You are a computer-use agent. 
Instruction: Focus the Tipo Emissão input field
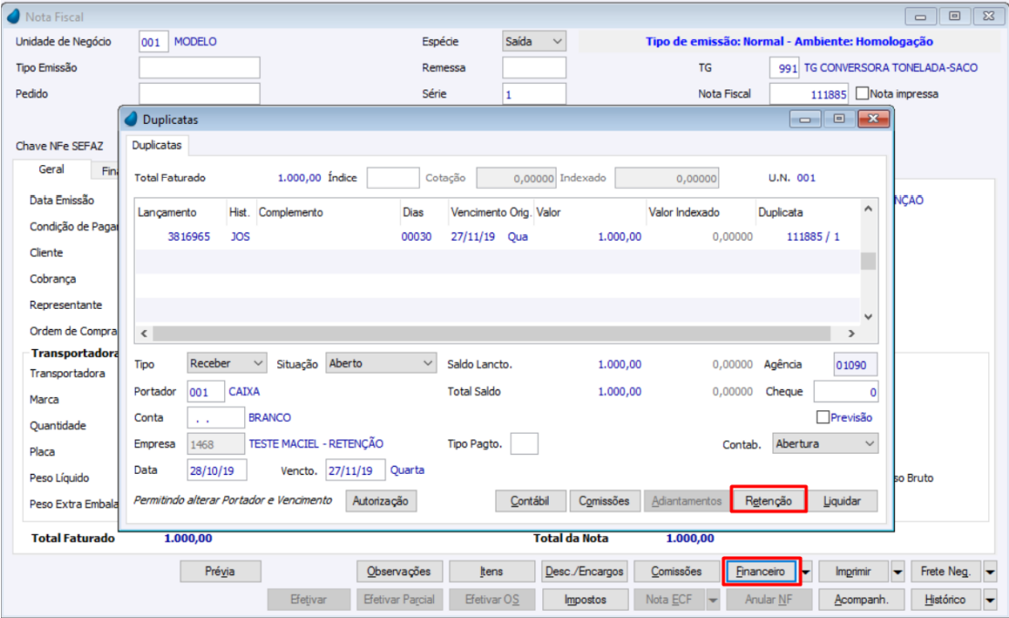(200, 67)
